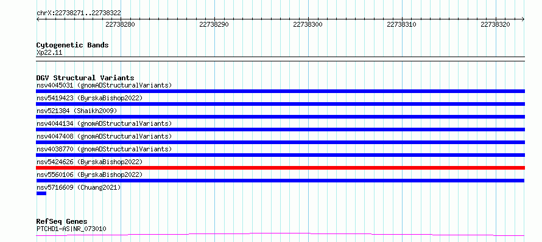
Task: Open variant nsv5560106 label
Action: (x=90, y=175)
